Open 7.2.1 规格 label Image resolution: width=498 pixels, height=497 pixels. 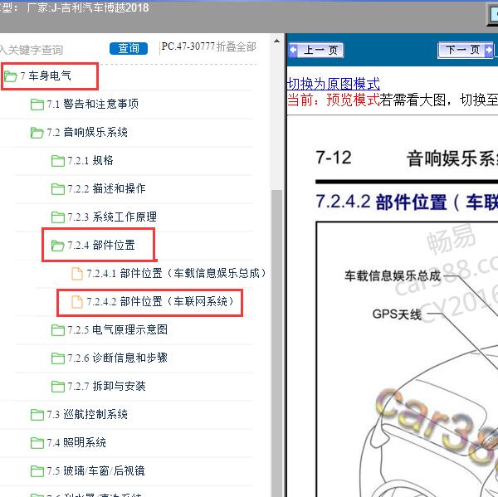pyautogui.click(x=90, y=160)
